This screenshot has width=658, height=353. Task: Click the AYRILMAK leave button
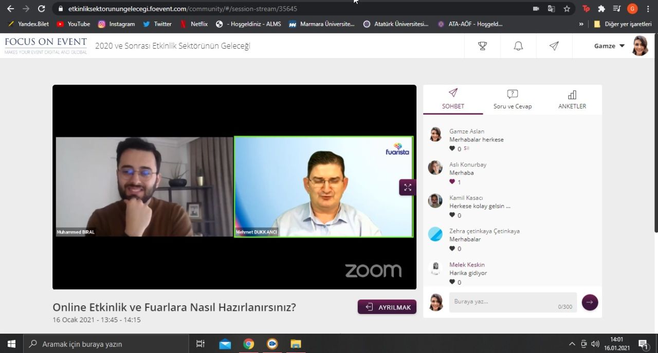point(387,307)
